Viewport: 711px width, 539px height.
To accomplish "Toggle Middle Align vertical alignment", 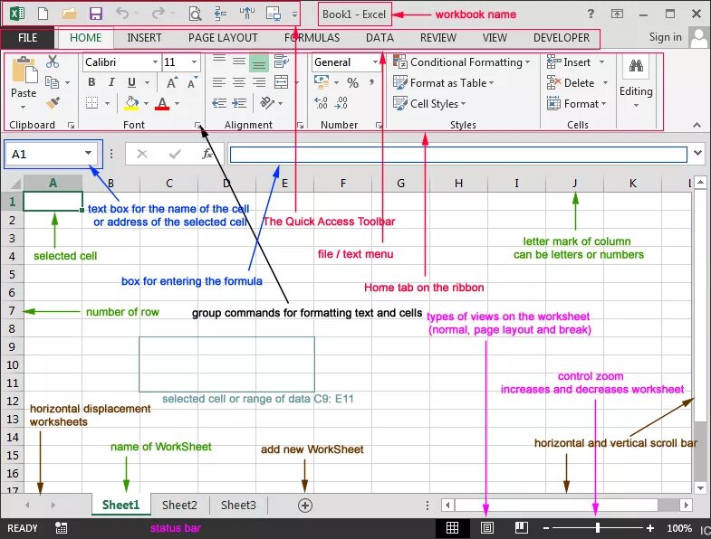I will (239, 61).
